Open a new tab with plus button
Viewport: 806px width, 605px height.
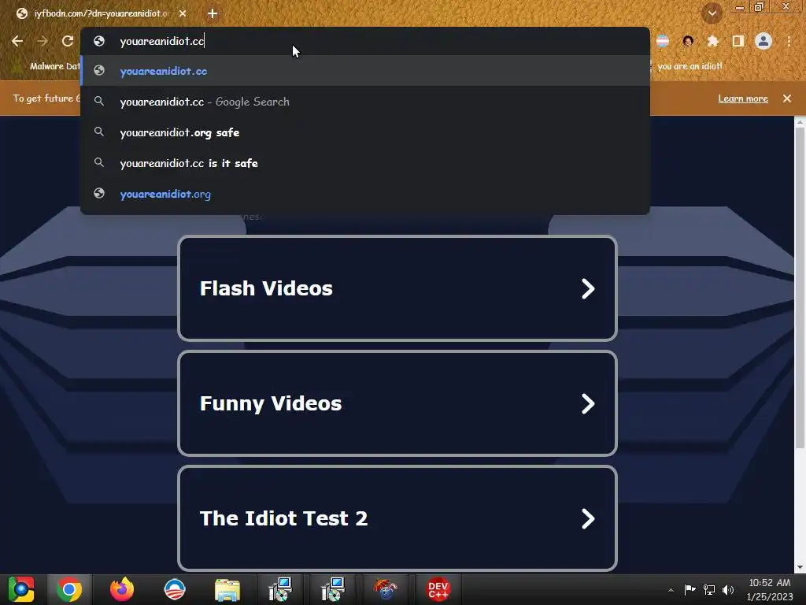(x=213, y=13)
